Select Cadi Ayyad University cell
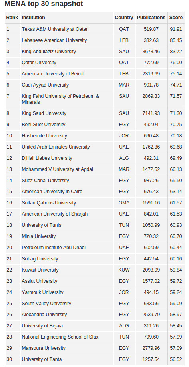The height and width of the screenshot is (367, 189). (45, 85)
